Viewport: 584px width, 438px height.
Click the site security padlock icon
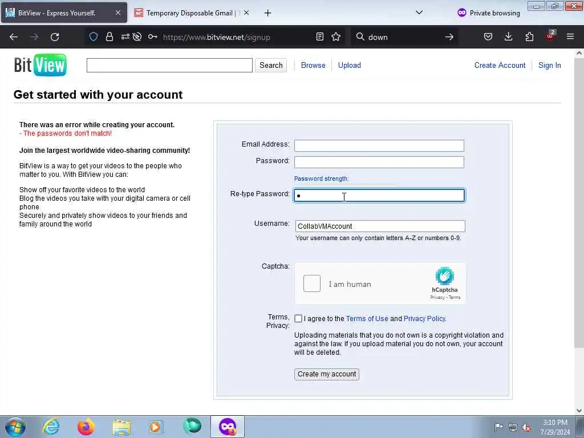[109, 36]
